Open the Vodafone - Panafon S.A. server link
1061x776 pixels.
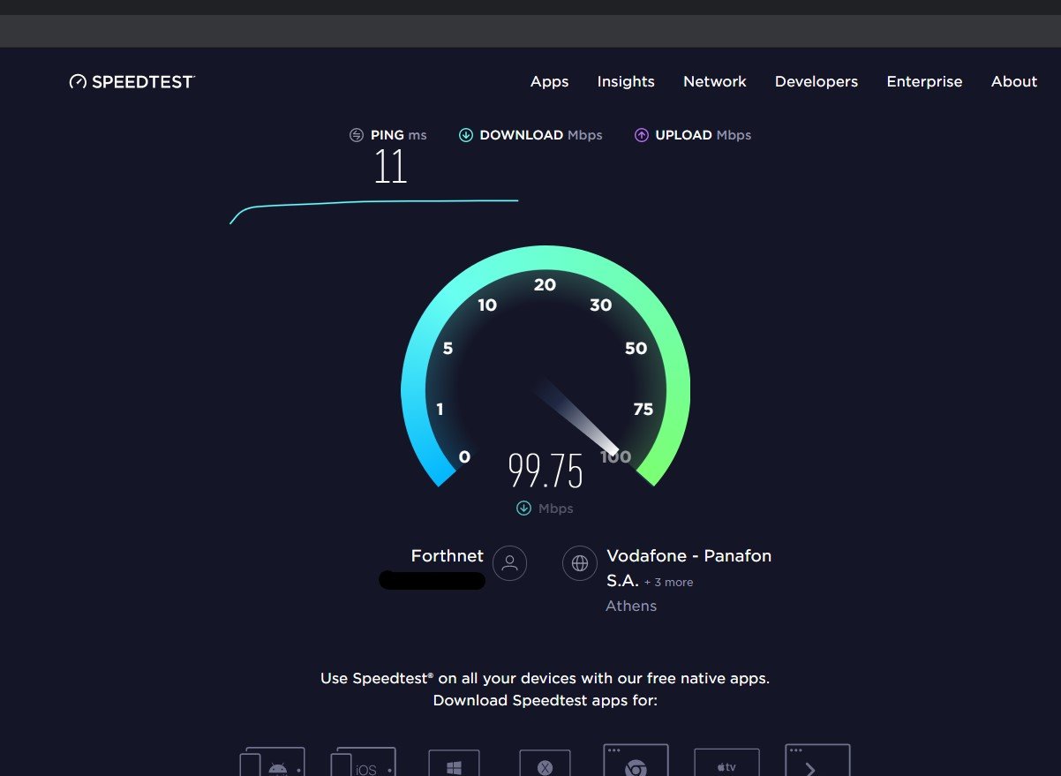click(x=689, y=568)
